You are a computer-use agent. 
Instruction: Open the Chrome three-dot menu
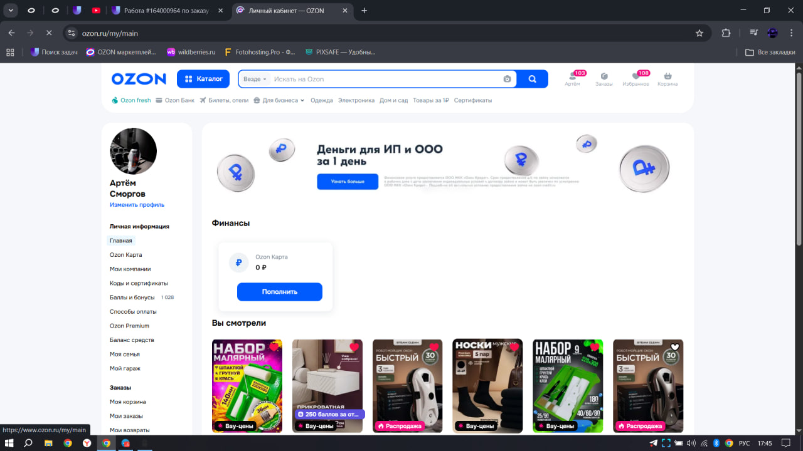pyautogui.click(x=791, y=33)
